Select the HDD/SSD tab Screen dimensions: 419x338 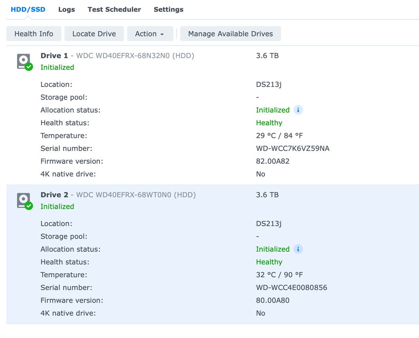pos(28,9)
